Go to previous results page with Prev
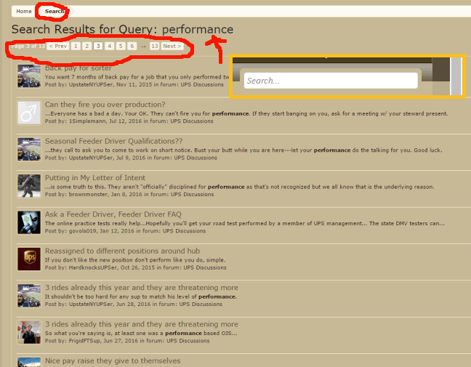The height and width of the screenshot is (367, 471). (x=58, y=46)
